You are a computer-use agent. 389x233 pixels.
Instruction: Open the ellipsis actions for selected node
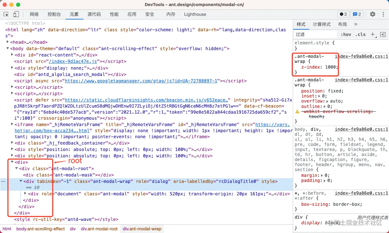(3, 182)
